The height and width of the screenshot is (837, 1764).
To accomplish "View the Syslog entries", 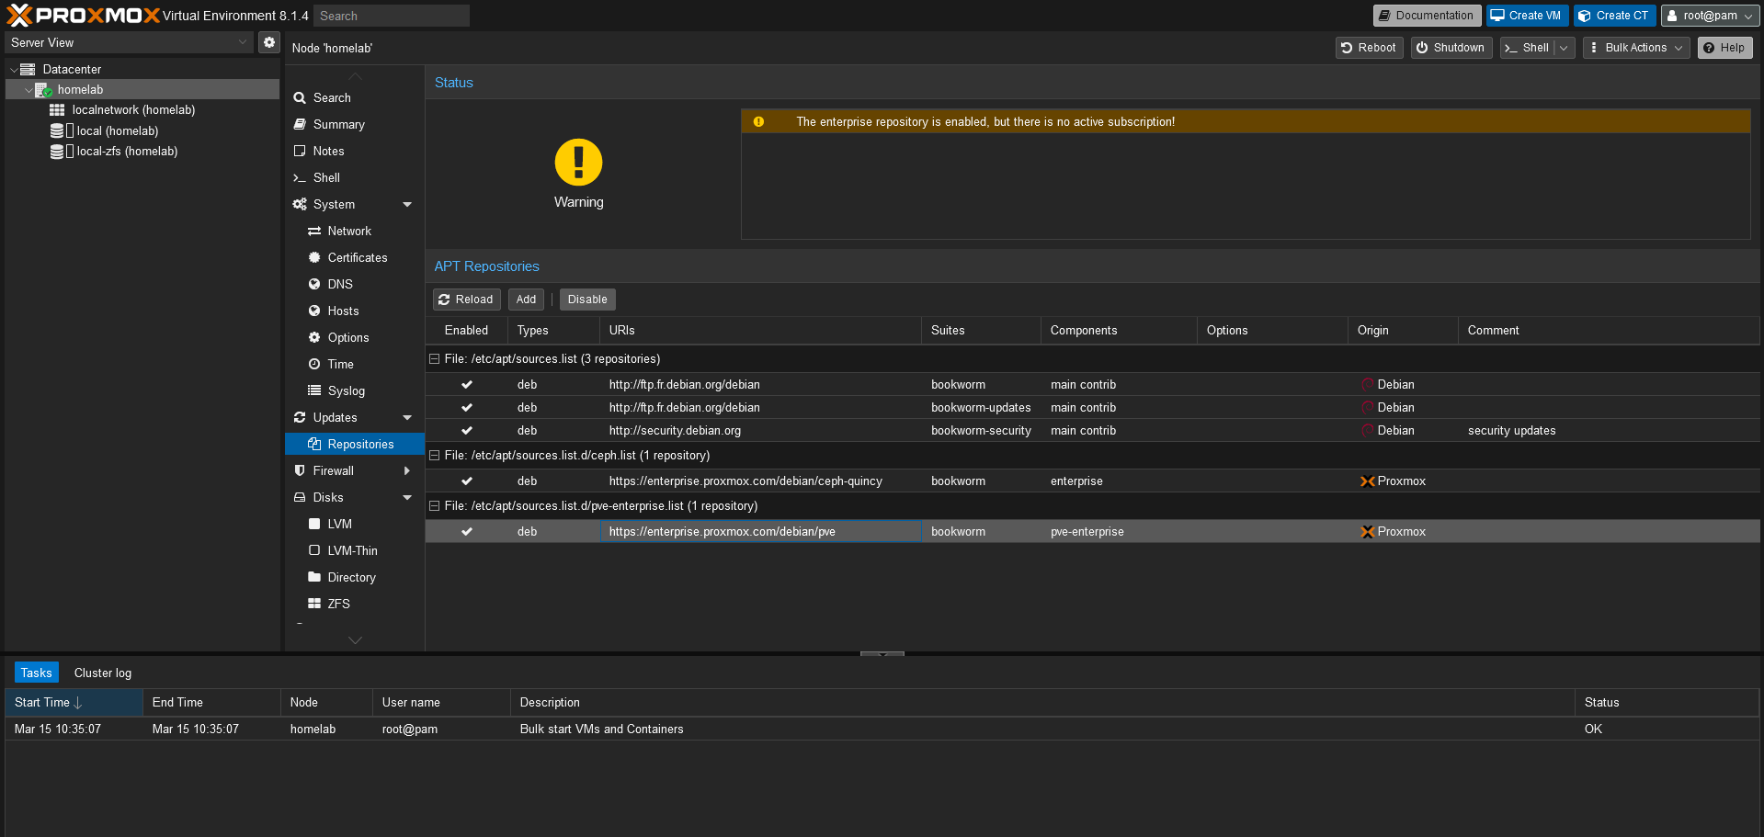I will click(315, 390).
